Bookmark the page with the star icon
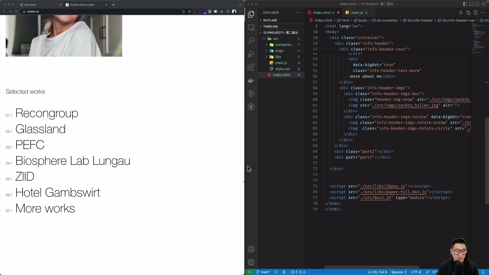The image size is (489, 275). 190,11
